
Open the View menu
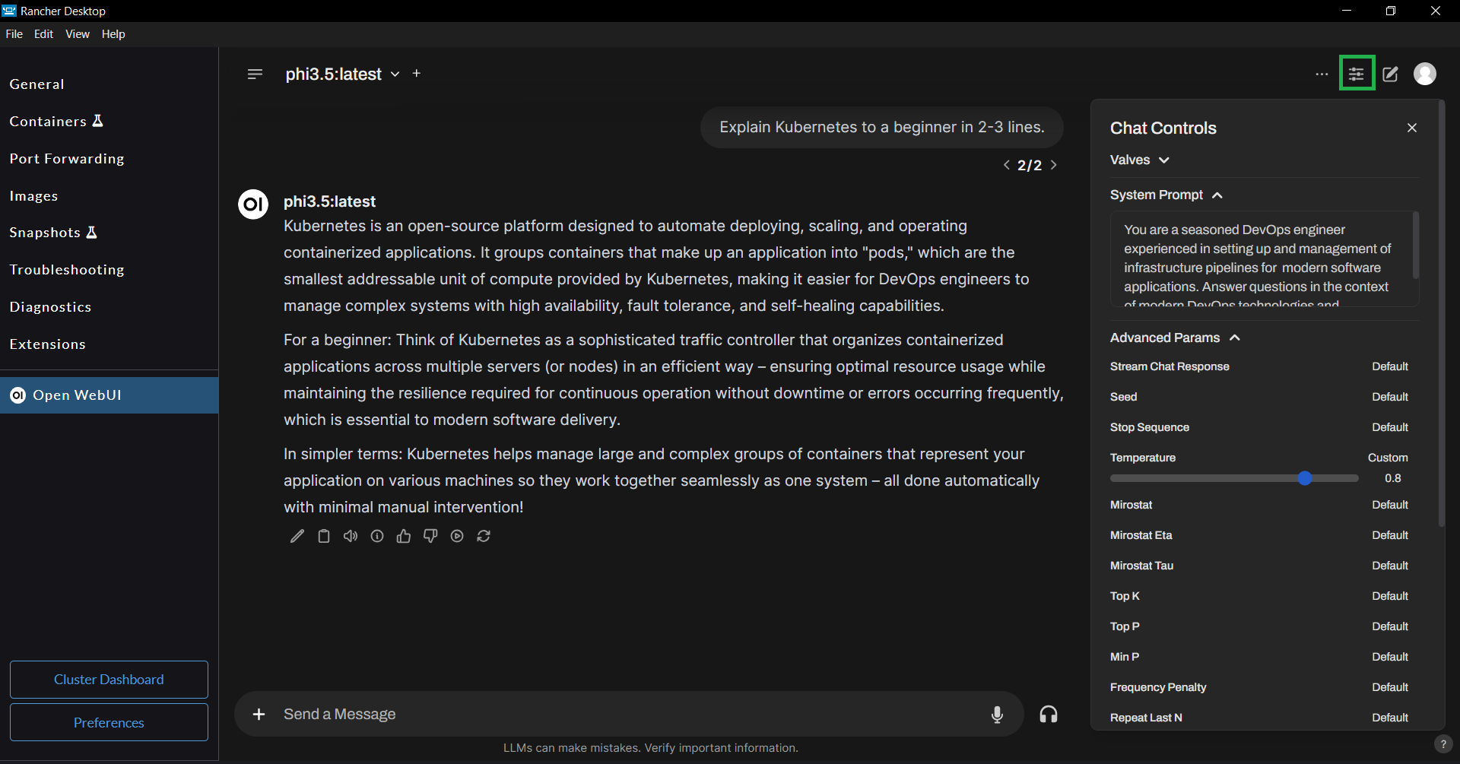78,34
